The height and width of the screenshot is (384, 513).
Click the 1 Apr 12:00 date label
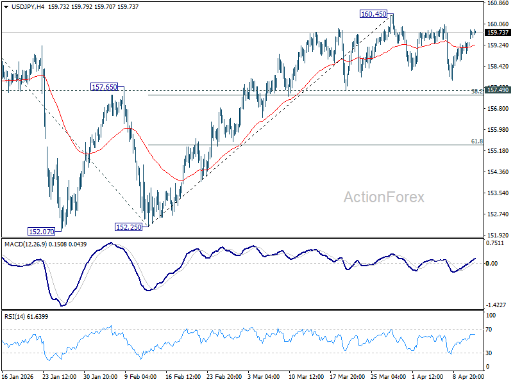point(428,377)
